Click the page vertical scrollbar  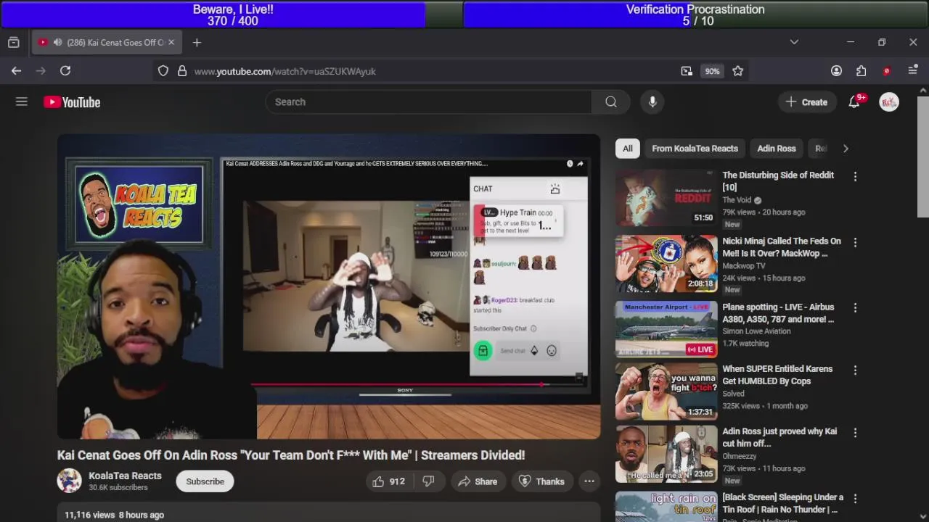[x=923, y=156]
